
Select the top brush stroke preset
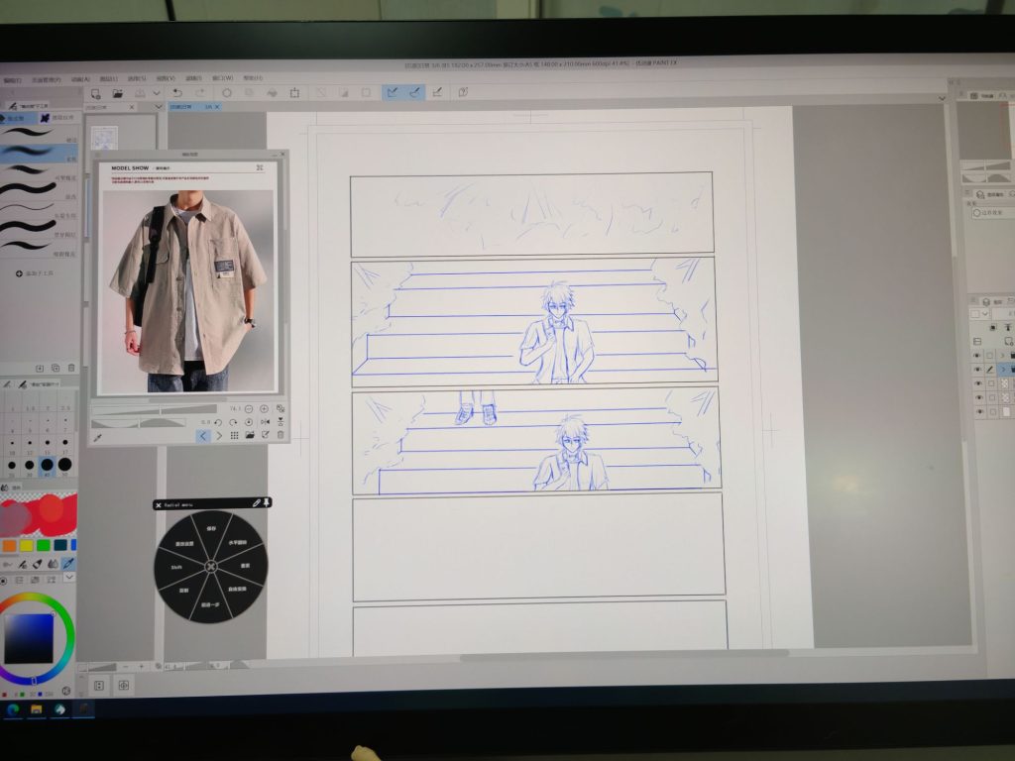(x=39, y=134)
